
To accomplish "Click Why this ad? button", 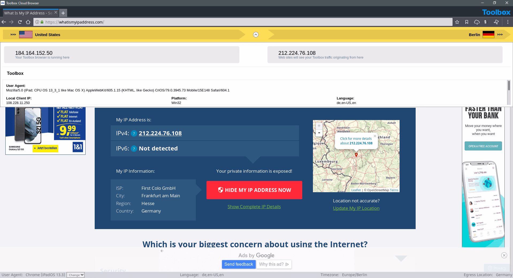I will (x=274, y=264).
